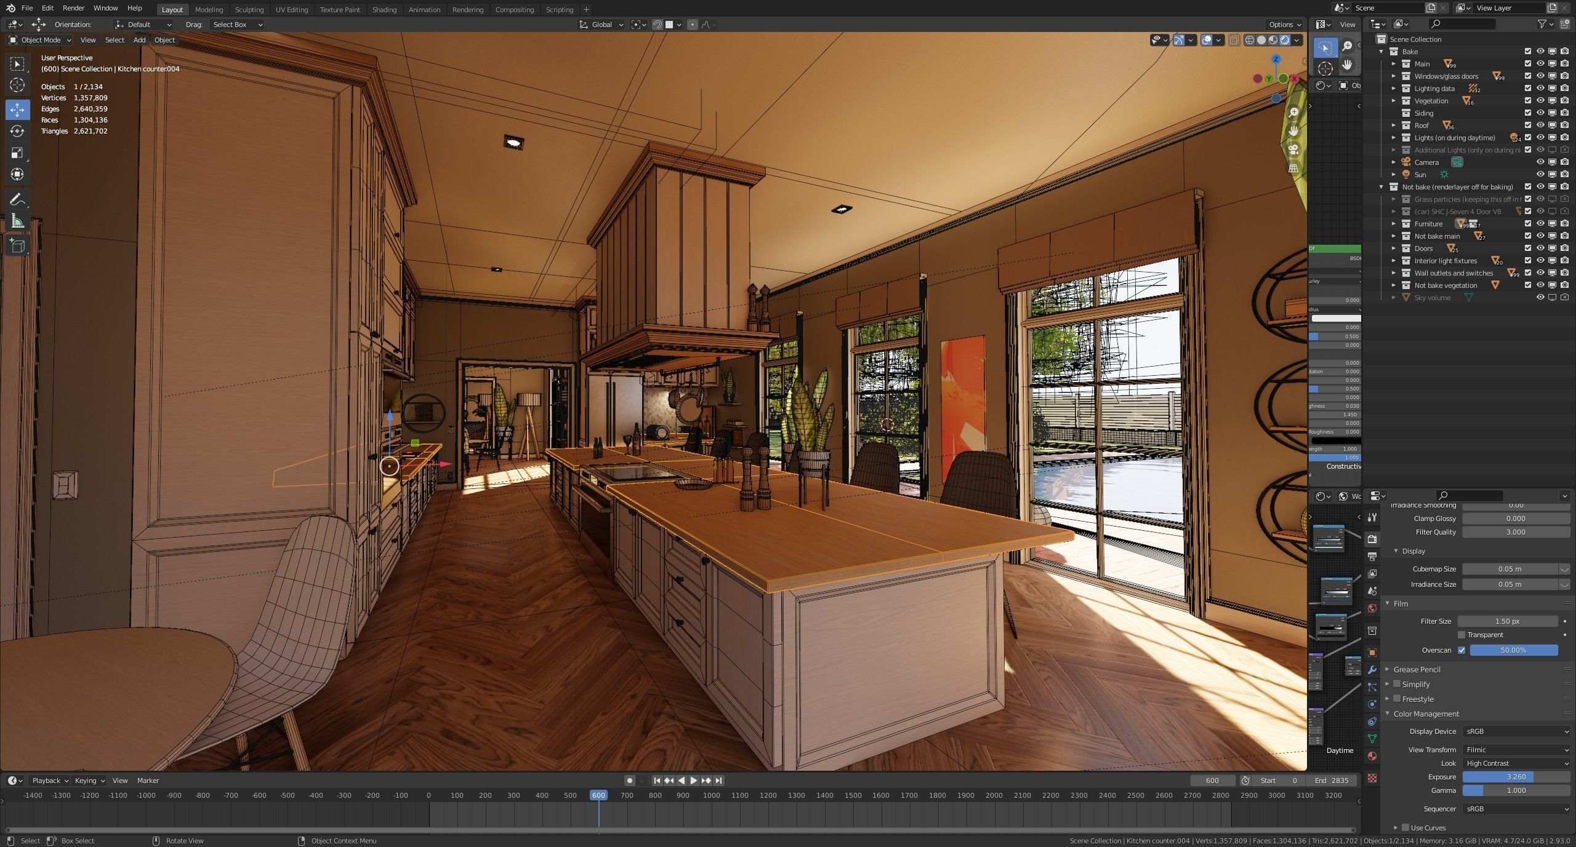The height and width of the screenshot is (847, 1576).
Task: Collapse the Film panel
Action: coord(1388,604)
